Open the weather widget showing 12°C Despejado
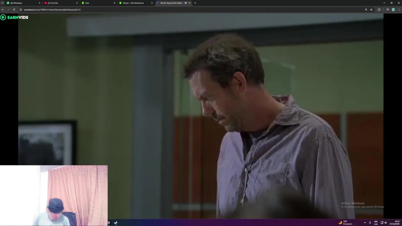 coord(345,223)
